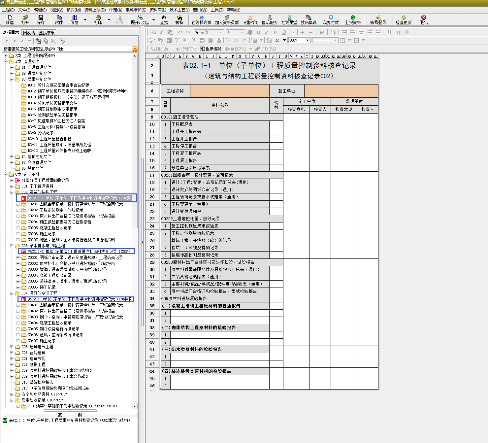Click the 加入资料员群 icon

[227, 20]
